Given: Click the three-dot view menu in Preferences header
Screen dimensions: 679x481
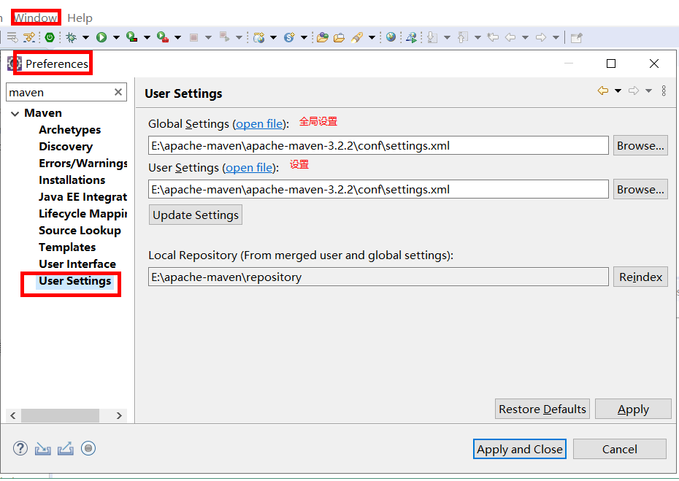Looking at the screenshot, I should [x=664, y=91].
